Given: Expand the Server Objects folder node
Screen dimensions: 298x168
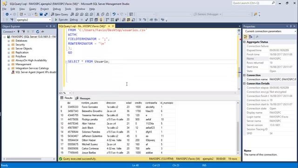Looking at the screenshot, I should 9,49.
